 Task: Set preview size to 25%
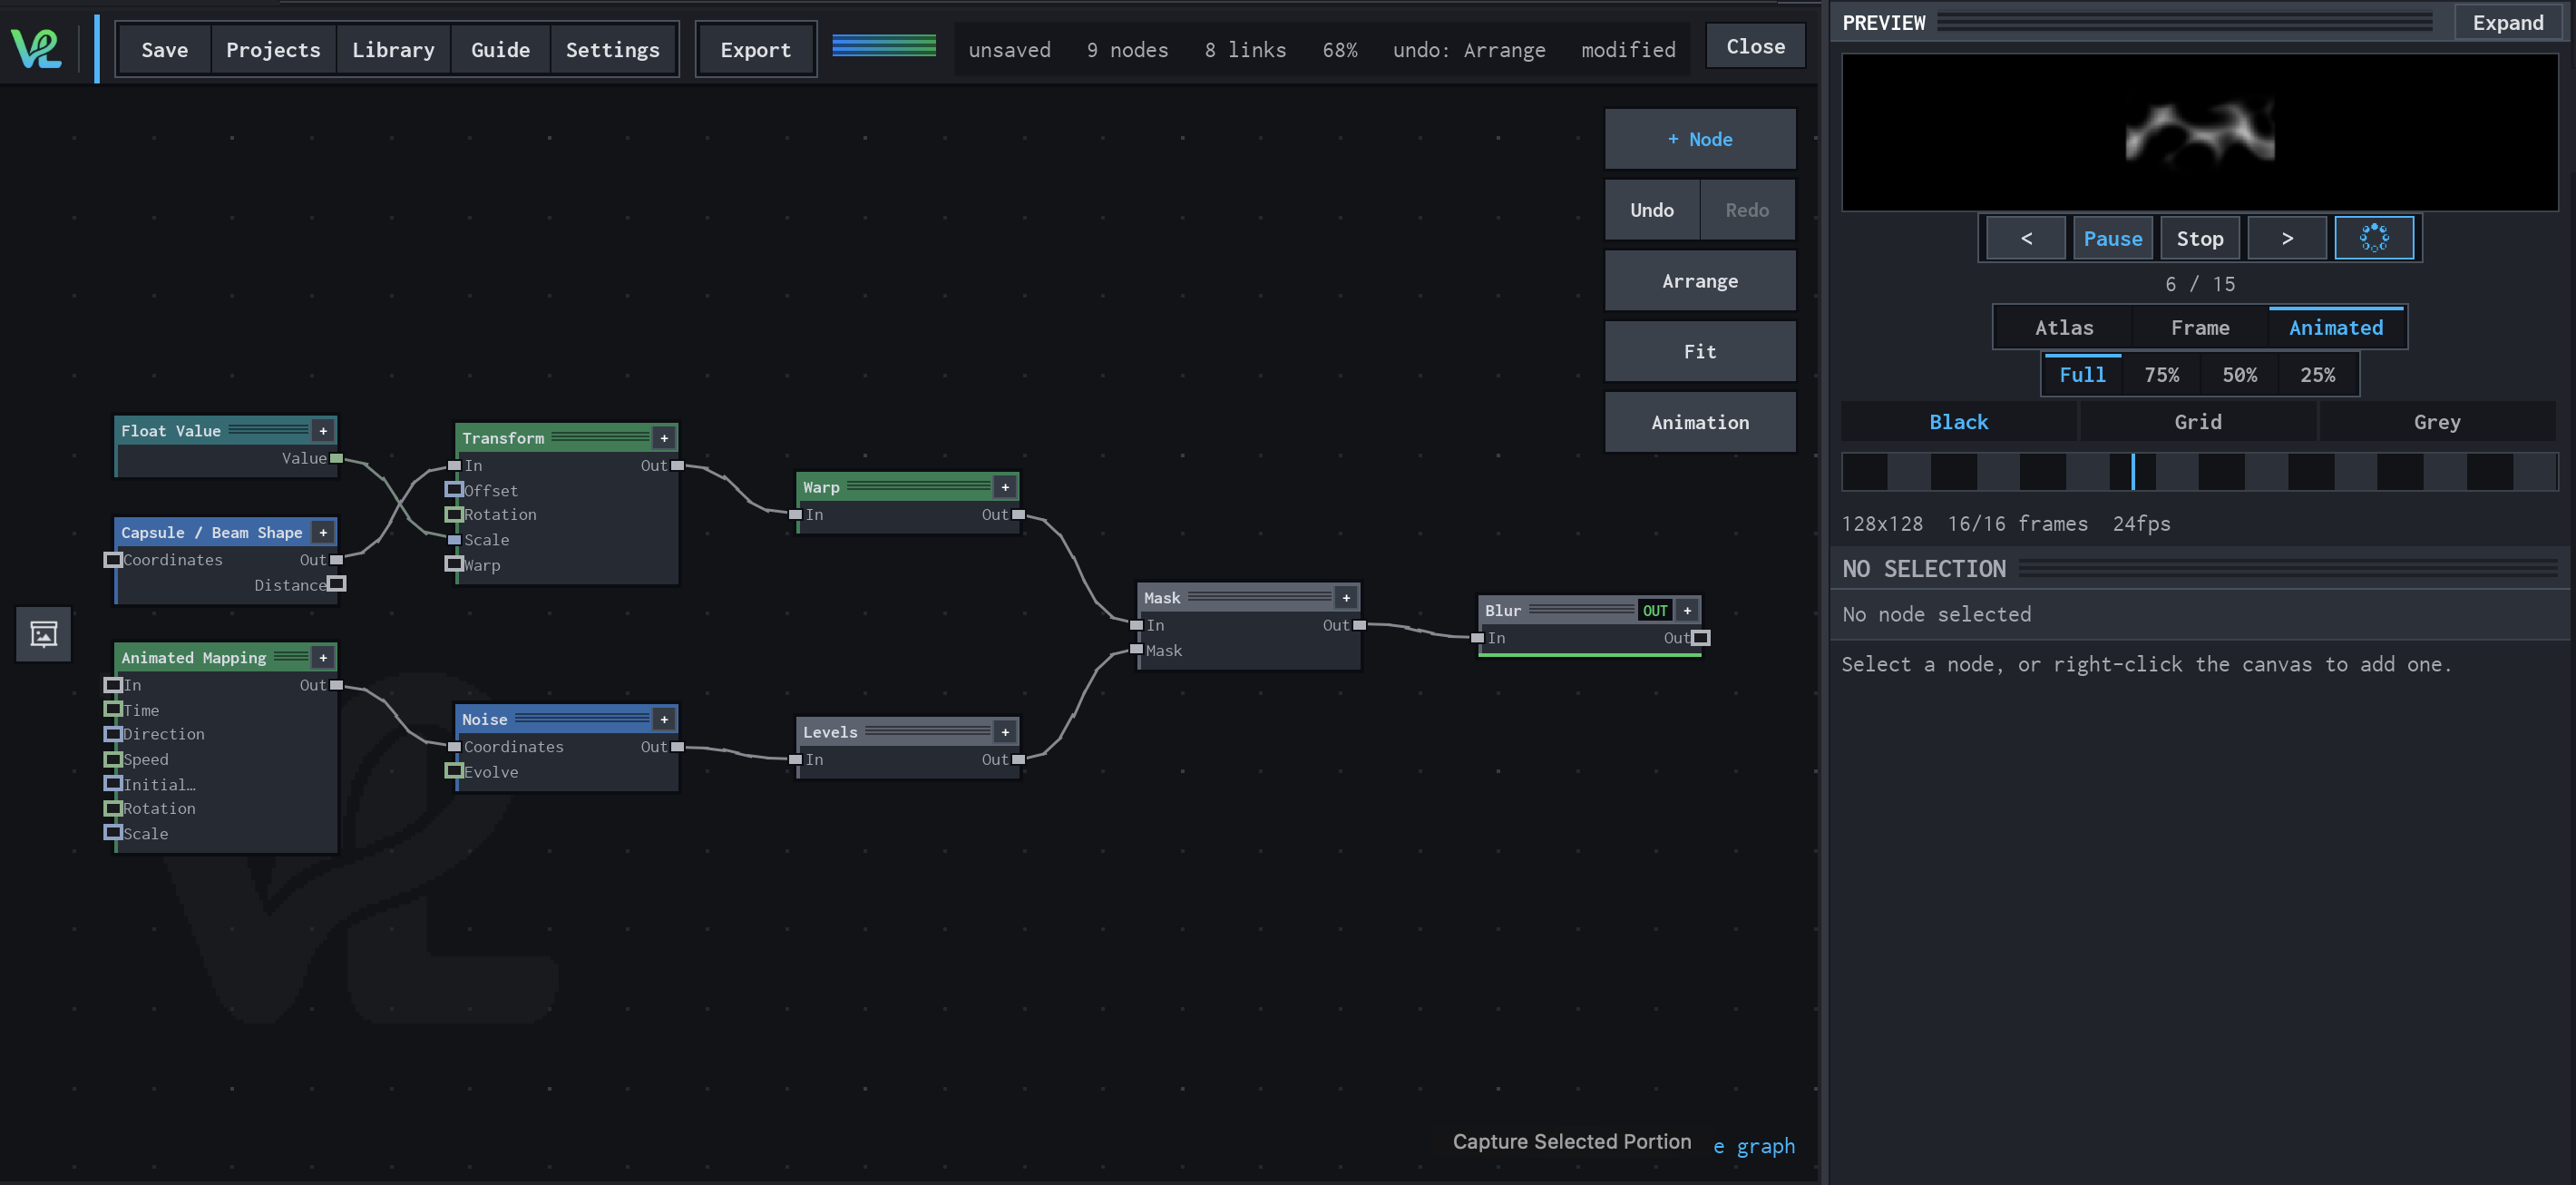(2317, 374)
